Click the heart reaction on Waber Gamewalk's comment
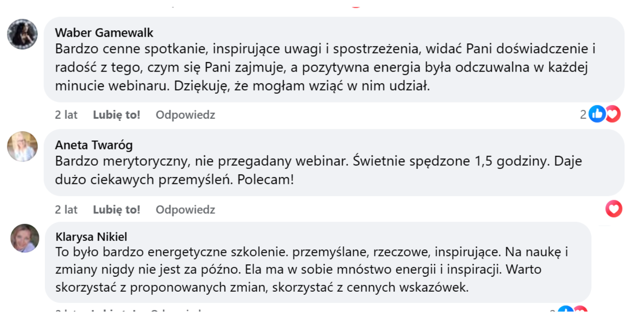 [x=613, y=114]
